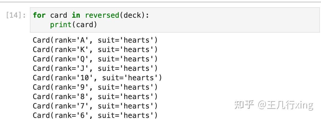Screen dimensions: 321x119
Task: Place cursor on the 'for' keyword
Action: [39, 15]
